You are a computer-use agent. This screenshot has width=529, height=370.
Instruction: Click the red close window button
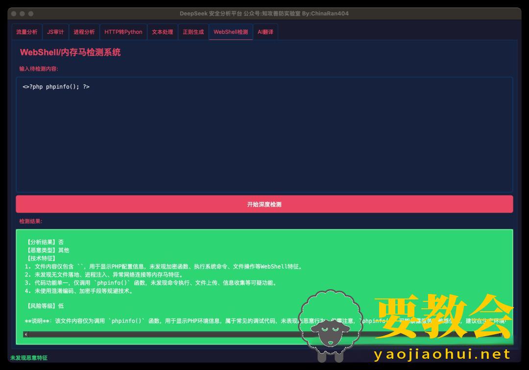coord(14,14)
